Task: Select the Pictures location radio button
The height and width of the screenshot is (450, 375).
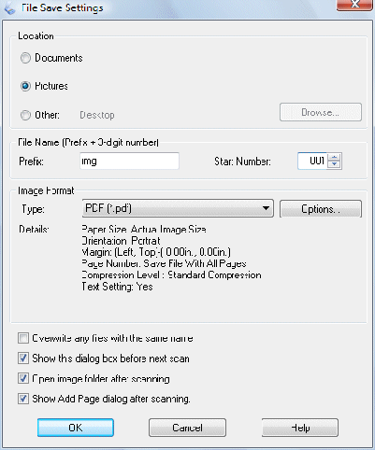Action: pyautogui.click(x=25, y=86)
